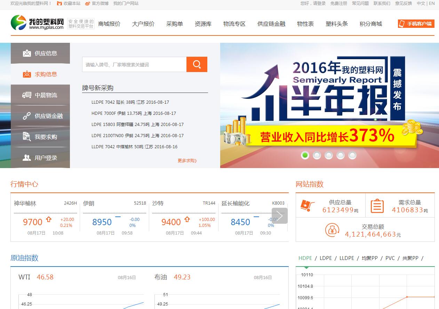Click 网站指数 section heading
Viewport: 439px width, 309px height.
(310, 184)
